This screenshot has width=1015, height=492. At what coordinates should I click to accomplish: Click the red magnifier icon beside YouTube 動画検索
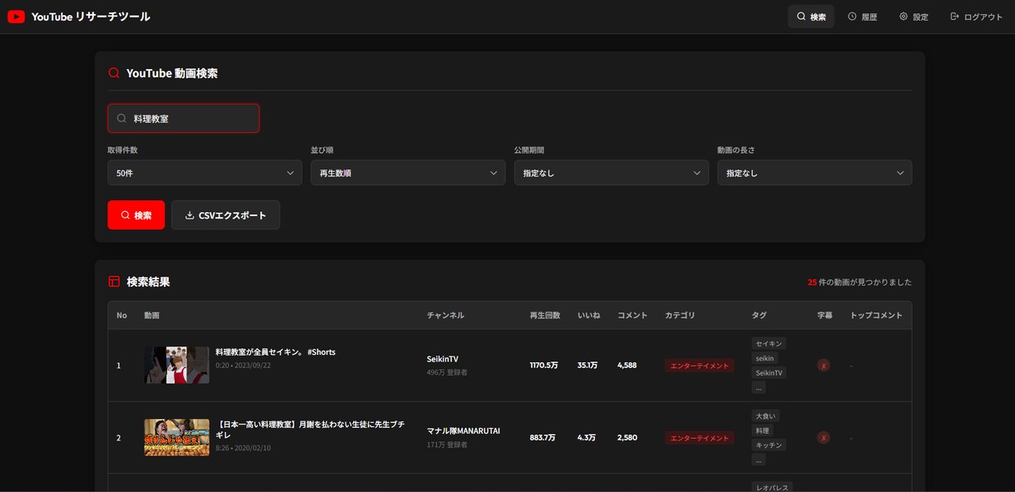114,73
